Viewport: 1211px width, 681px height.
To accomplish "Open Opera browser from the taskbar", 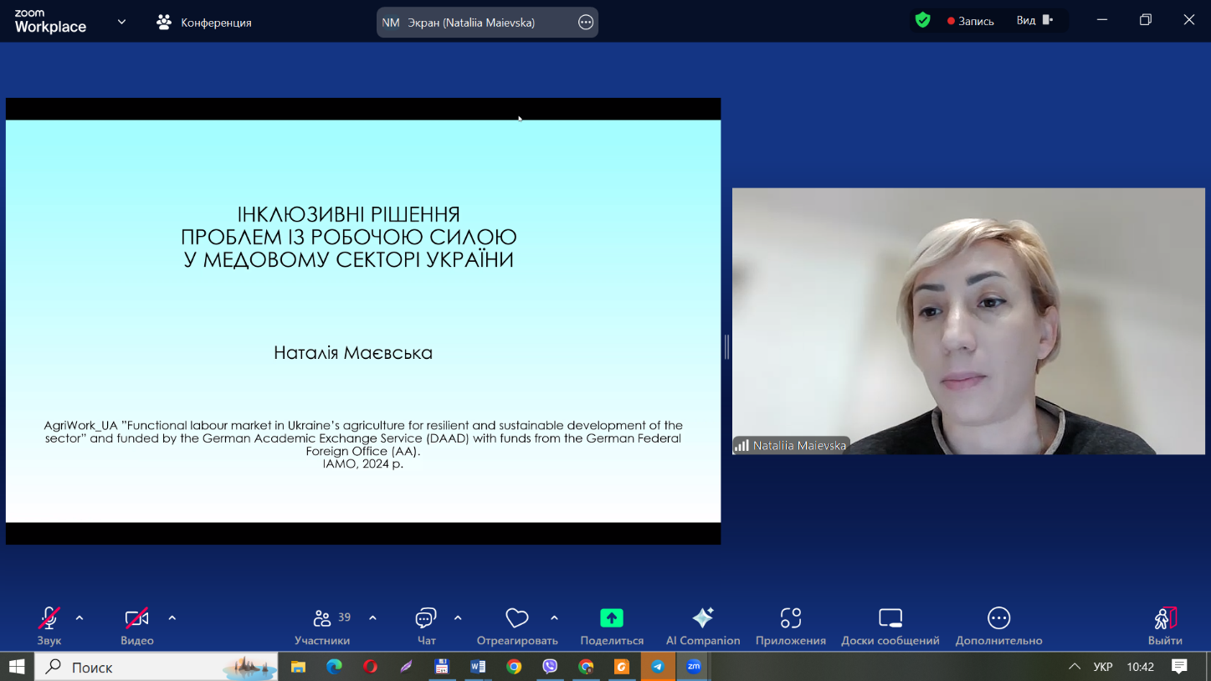I will [x=370, y=667].
